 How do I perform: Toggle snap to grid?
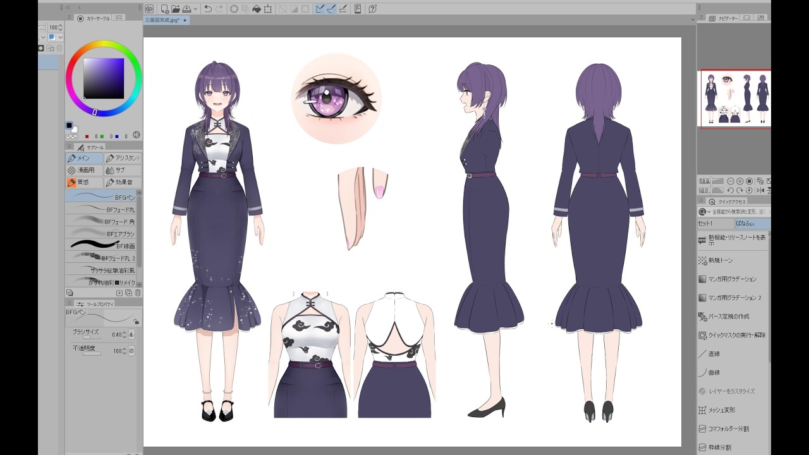pyautogui.click(x=343, y=9)
